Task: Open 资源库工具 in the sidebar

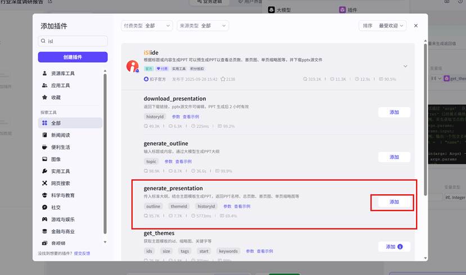Action: (x=70, y=74)
